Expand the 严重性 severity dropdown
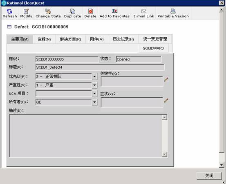This screenshot has height=184, width=226. 94,85
